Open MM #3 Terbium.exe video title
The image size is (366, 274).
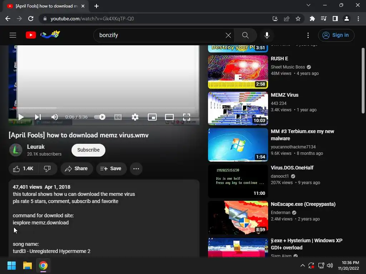coord(302,135)
